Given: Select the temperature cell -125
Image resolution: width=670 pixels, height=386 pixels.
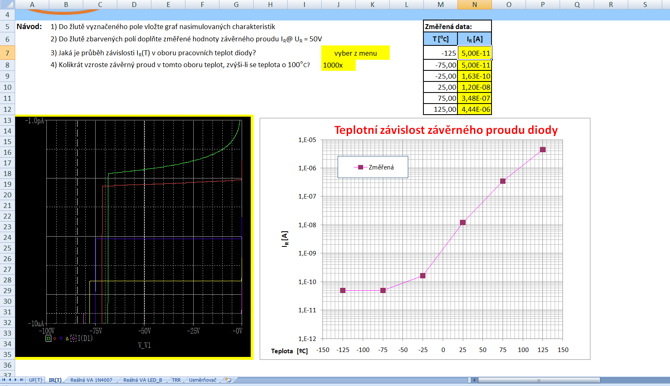Looking at the screenshot, I should [441, 53].
